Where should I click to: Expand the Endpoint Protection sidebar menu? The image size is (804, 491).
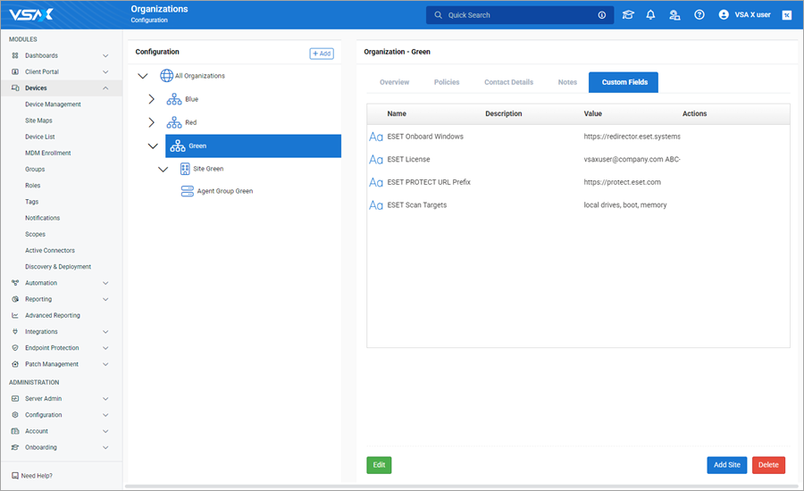(105, 348)
